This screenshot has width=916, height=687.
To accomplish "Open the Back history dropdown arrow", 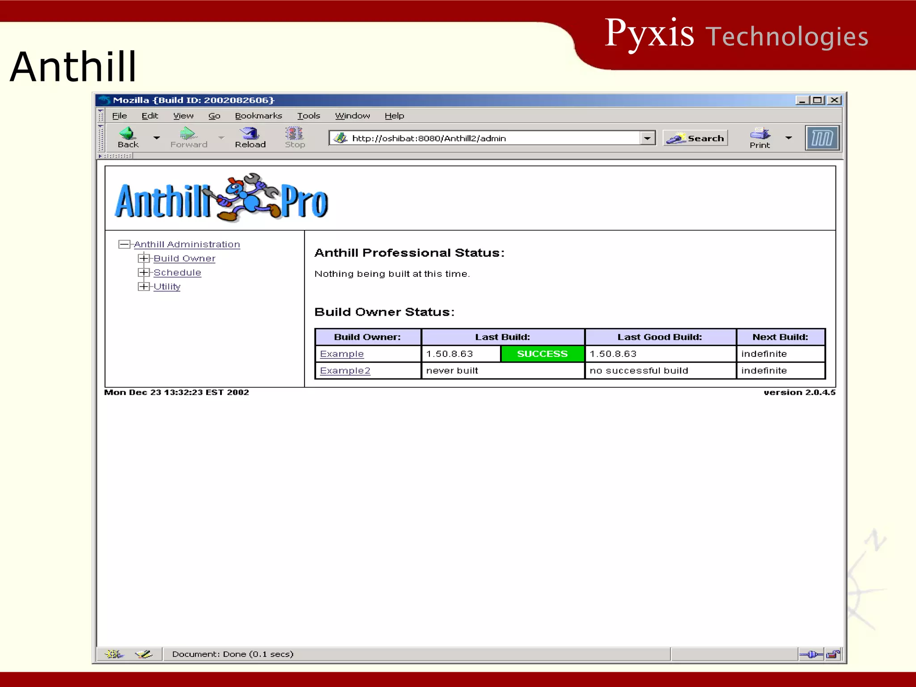I will (x=156, y=138).
